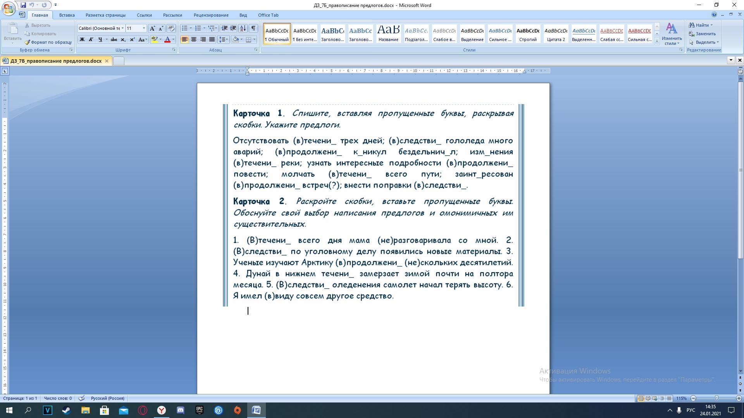Decrease font size with shrink font icon
Image resolution: width=744 pixels, height=418 pixels.
161,28
